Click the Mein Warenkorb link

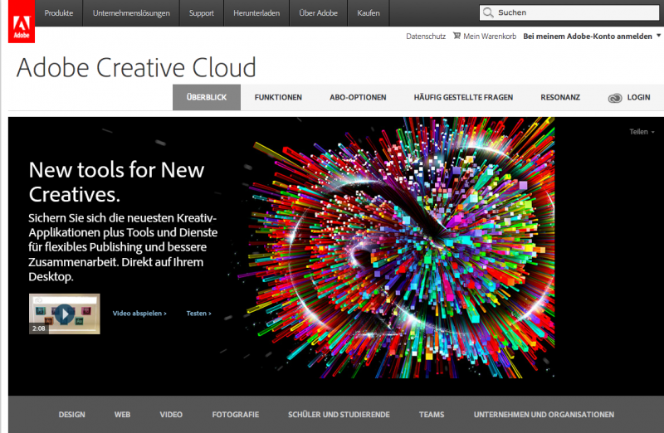click(x=489, y=36)
